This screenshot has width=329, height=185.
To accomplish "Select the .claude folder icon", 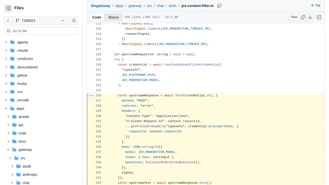I will pos(12,50).
